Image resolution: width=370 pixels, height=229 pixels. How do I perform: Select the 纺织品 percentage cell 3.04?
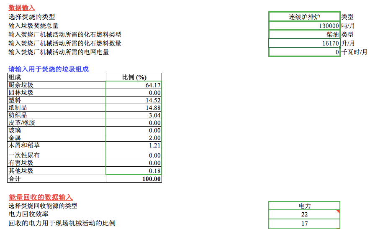point(134,115)
